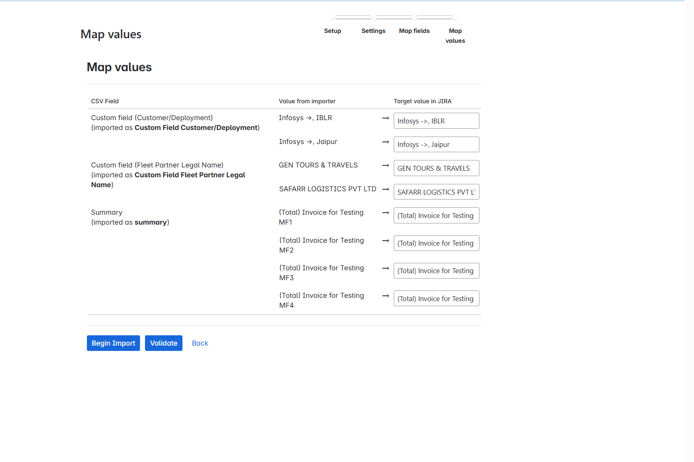The height and width of the screenshot is (462, 694).
Task: Click the arrow beside the Infosys Jaipur row
Action: 386,142
